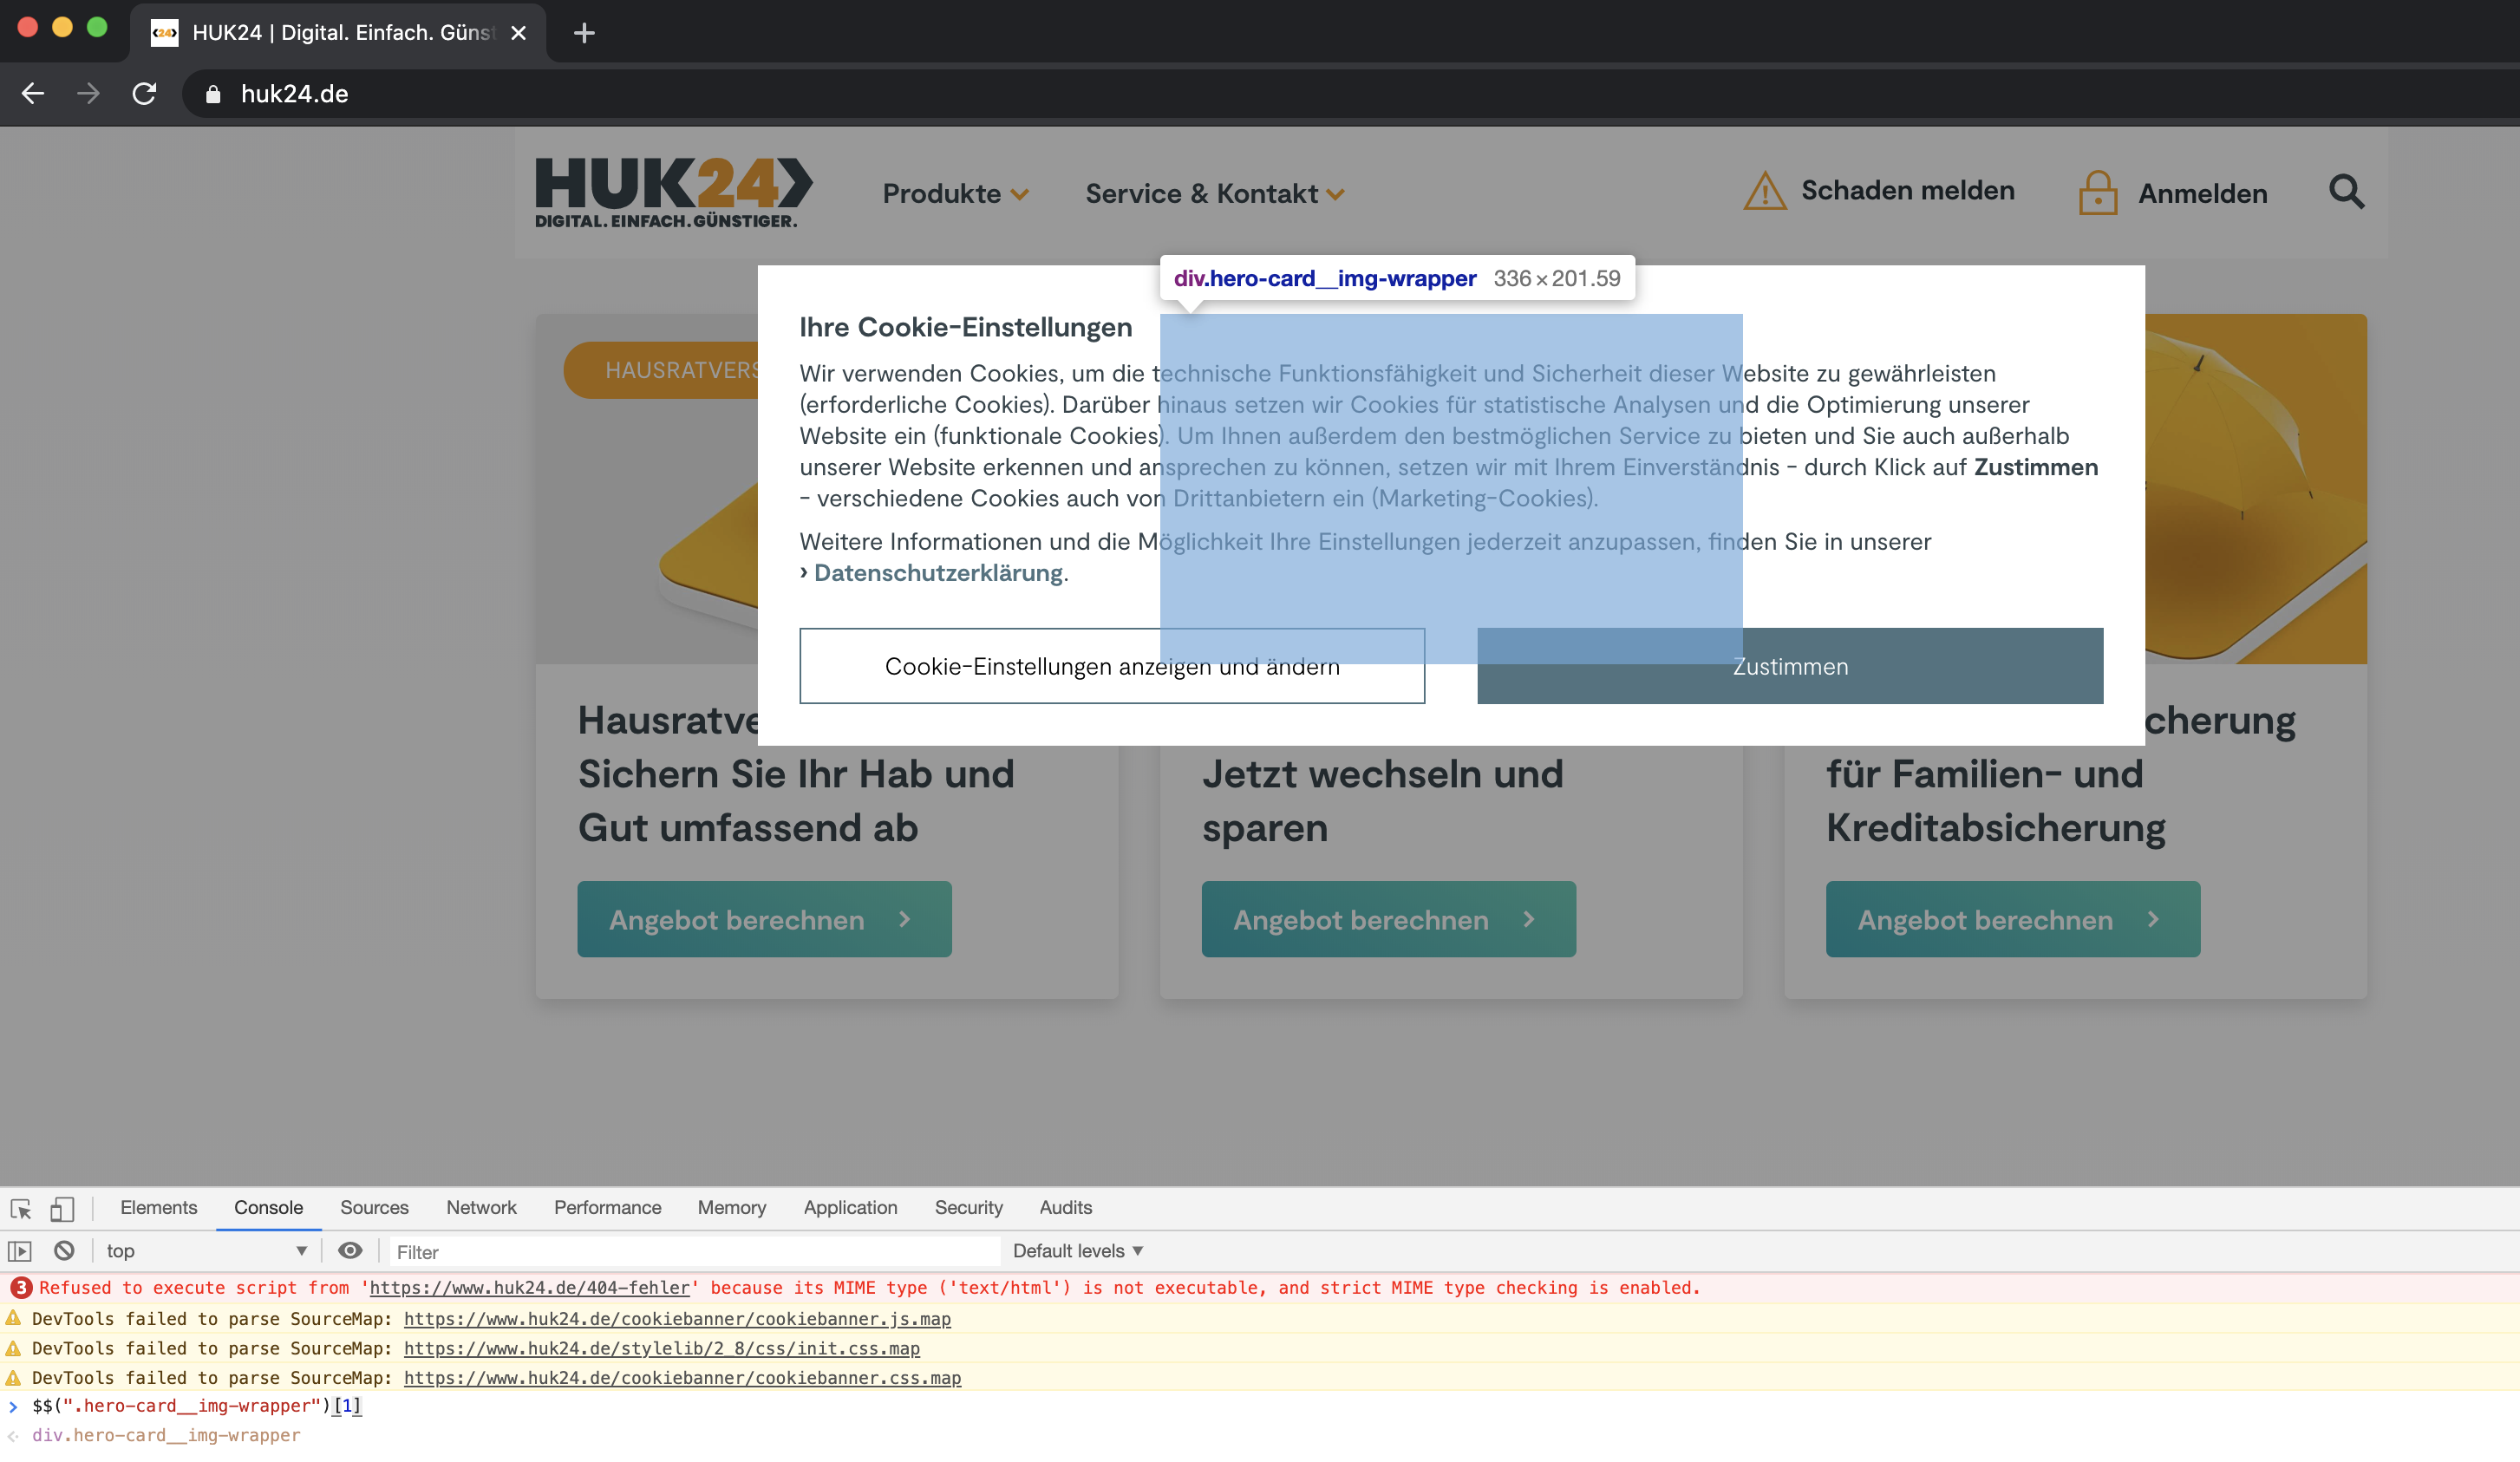Click the Schaden melden link
The width and height of the screenshot is (2520, 1462).
coord(1907,191)
